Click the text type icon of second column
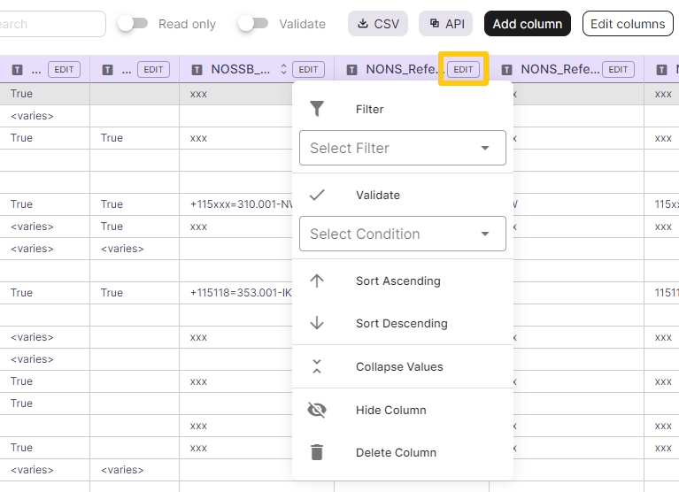Image resolution: width=679 pixels, height=492 pixels. [x=107, y=70]
